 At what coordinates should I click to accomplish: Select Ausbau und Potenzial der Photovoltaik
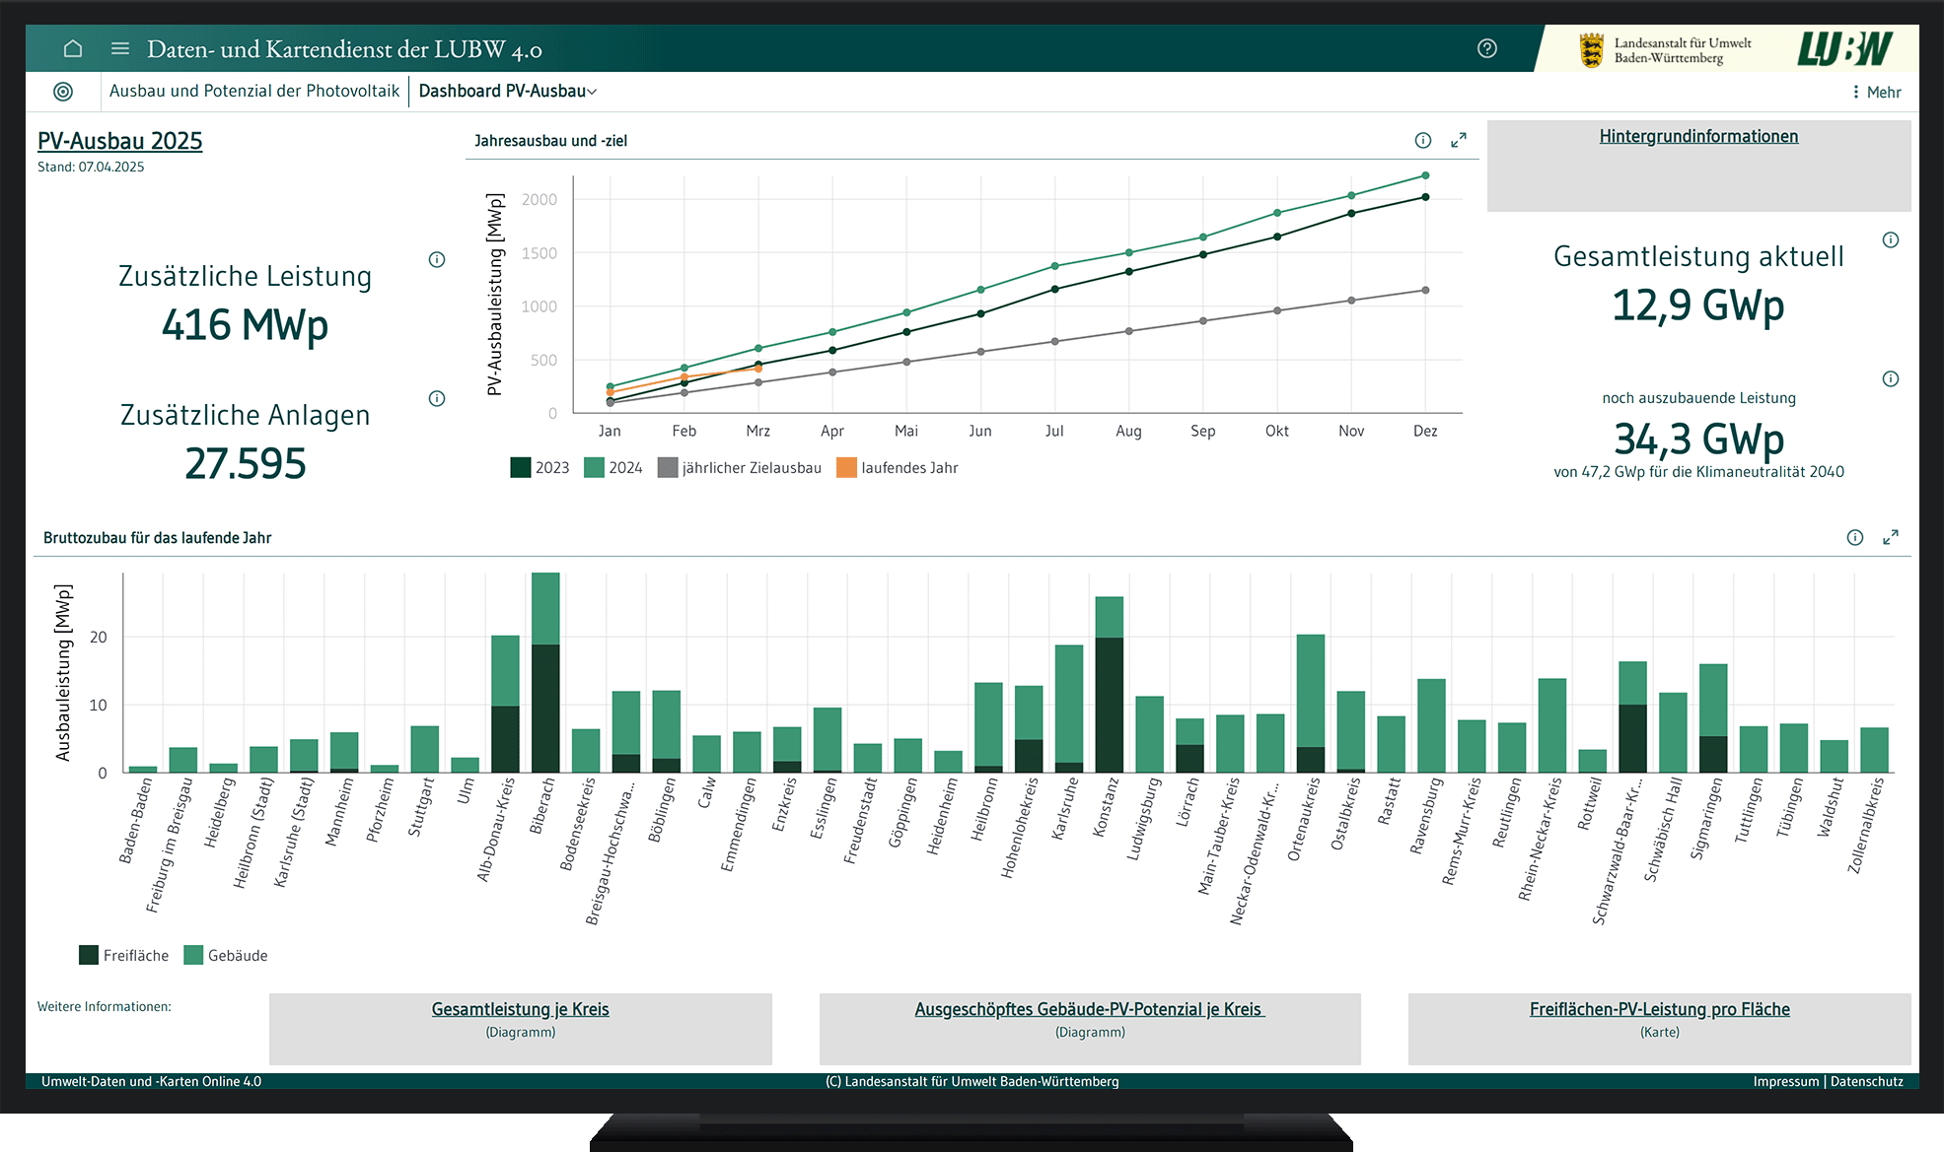(254, 92)
